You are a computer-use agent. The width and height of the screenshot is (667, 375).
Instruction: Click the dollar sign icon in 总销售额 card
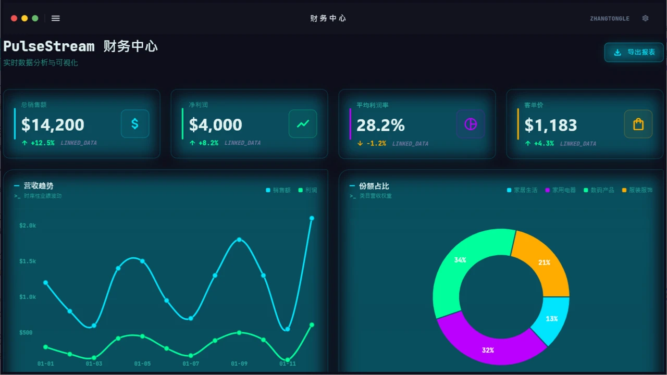click(135, 124)
